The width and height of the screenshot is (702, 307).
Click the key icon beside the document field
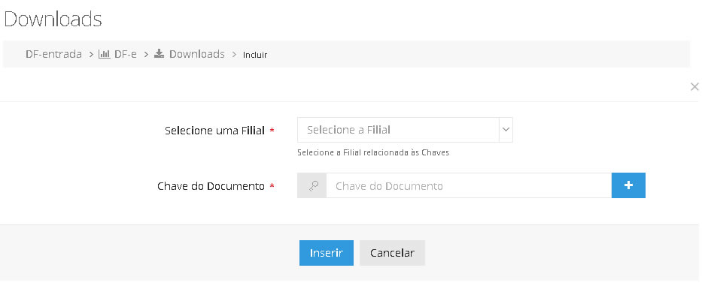click(x=312, y=185)
